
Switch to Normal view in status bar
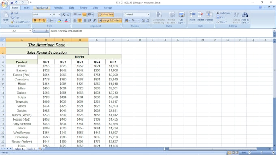(x=229, y=153)
